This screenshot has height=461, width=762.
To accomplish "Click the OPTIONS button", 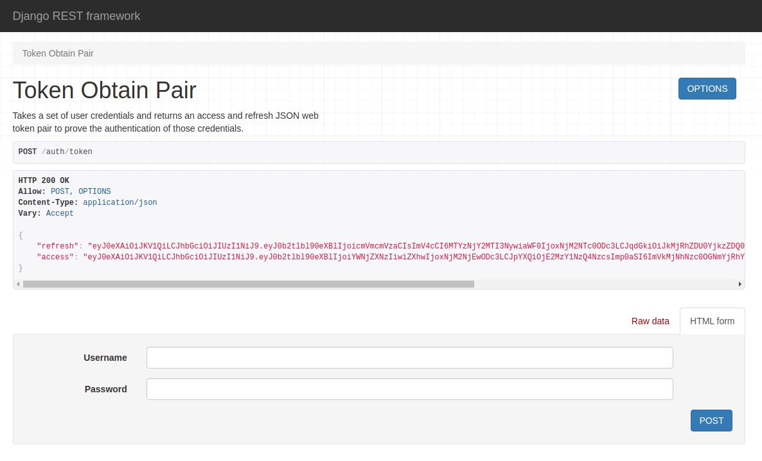I will [x=707, y=89].
